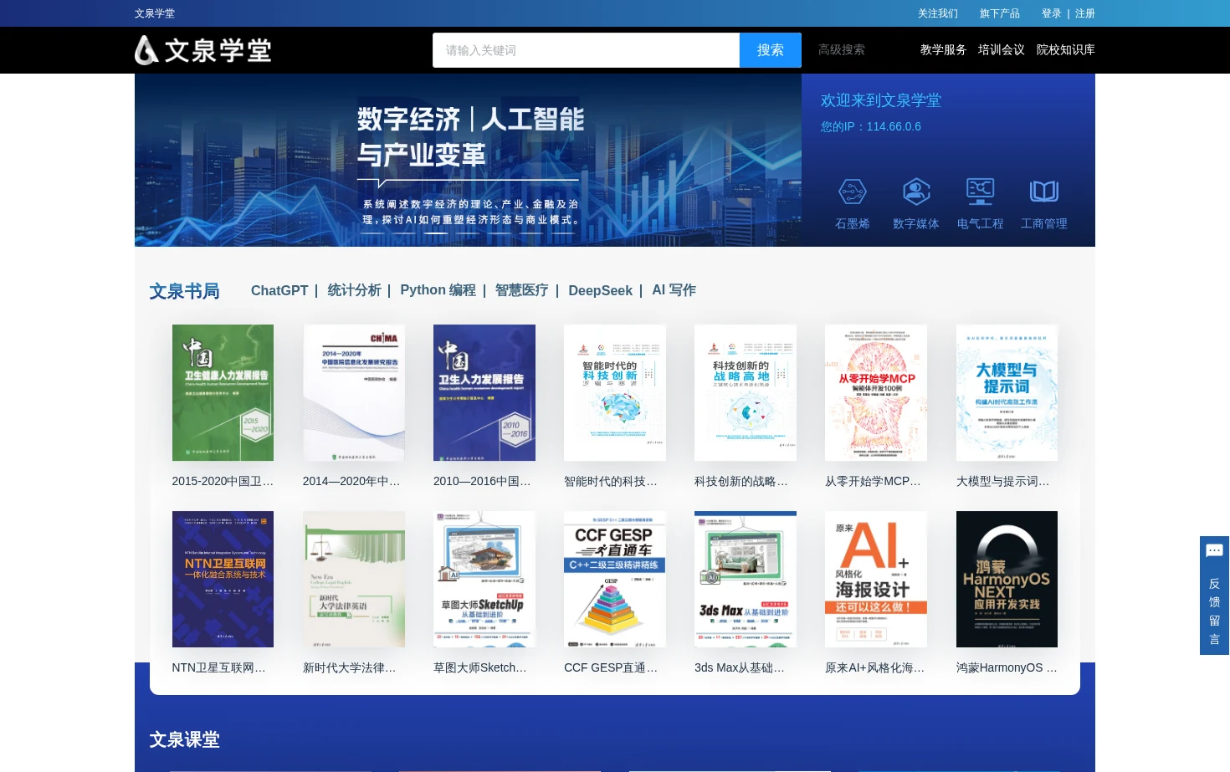Image resolution: width=1230 pixels, height=772 pixels.
Task: Select the ChatGPT topic tag
Action: (x=279, y=290)
